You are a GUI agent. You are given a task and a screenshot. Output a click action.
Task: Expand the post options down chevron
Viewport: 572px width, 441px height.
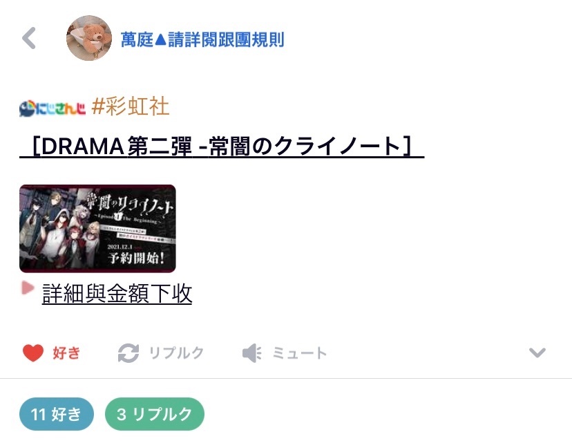tap(537, 353)
